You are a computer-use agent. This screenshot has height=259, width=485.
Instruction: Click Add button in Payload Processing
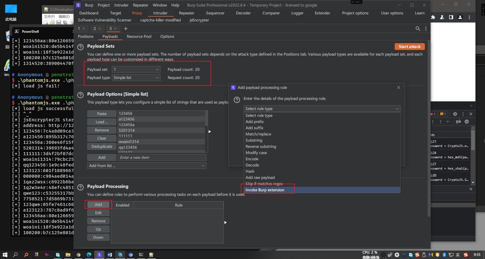tap(98, 205)
